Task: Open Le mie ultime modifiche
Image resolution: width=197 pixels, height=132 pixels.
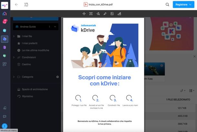Action: pyautogui.click(x=36, y=50)
